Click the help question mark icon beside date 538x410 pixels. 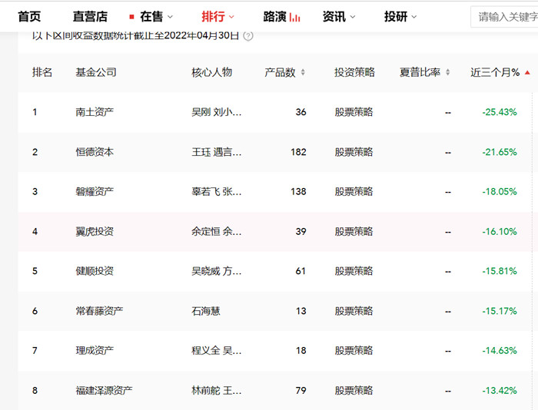point(247,35)
